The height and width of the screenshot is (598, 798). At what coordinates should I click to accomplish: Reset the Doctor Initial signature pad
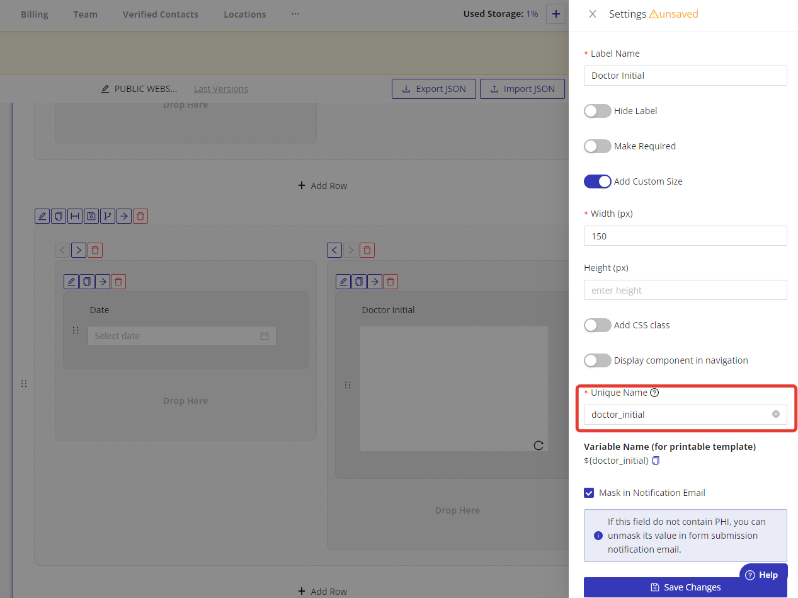coord(539,446)
